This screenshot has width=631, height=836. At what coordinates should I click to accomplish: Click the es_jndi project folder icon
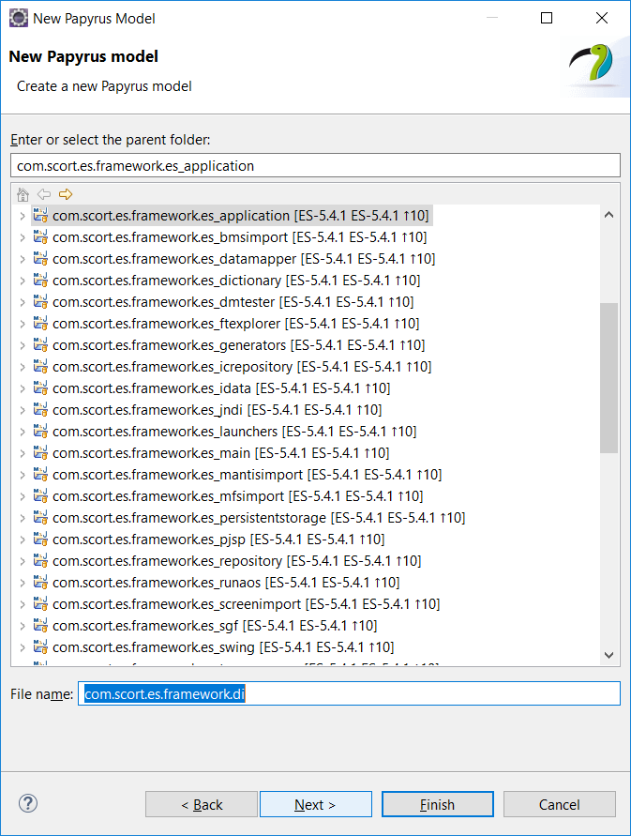(40, 410)
